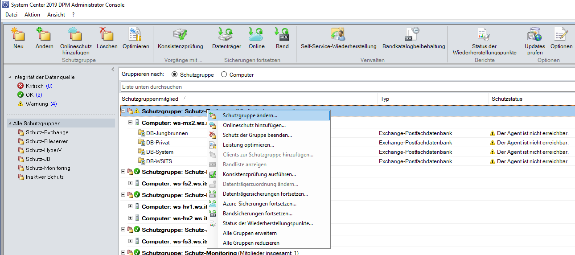
Task: Choose Schutzgruppe ändern... in context menu
Action: 269,115
